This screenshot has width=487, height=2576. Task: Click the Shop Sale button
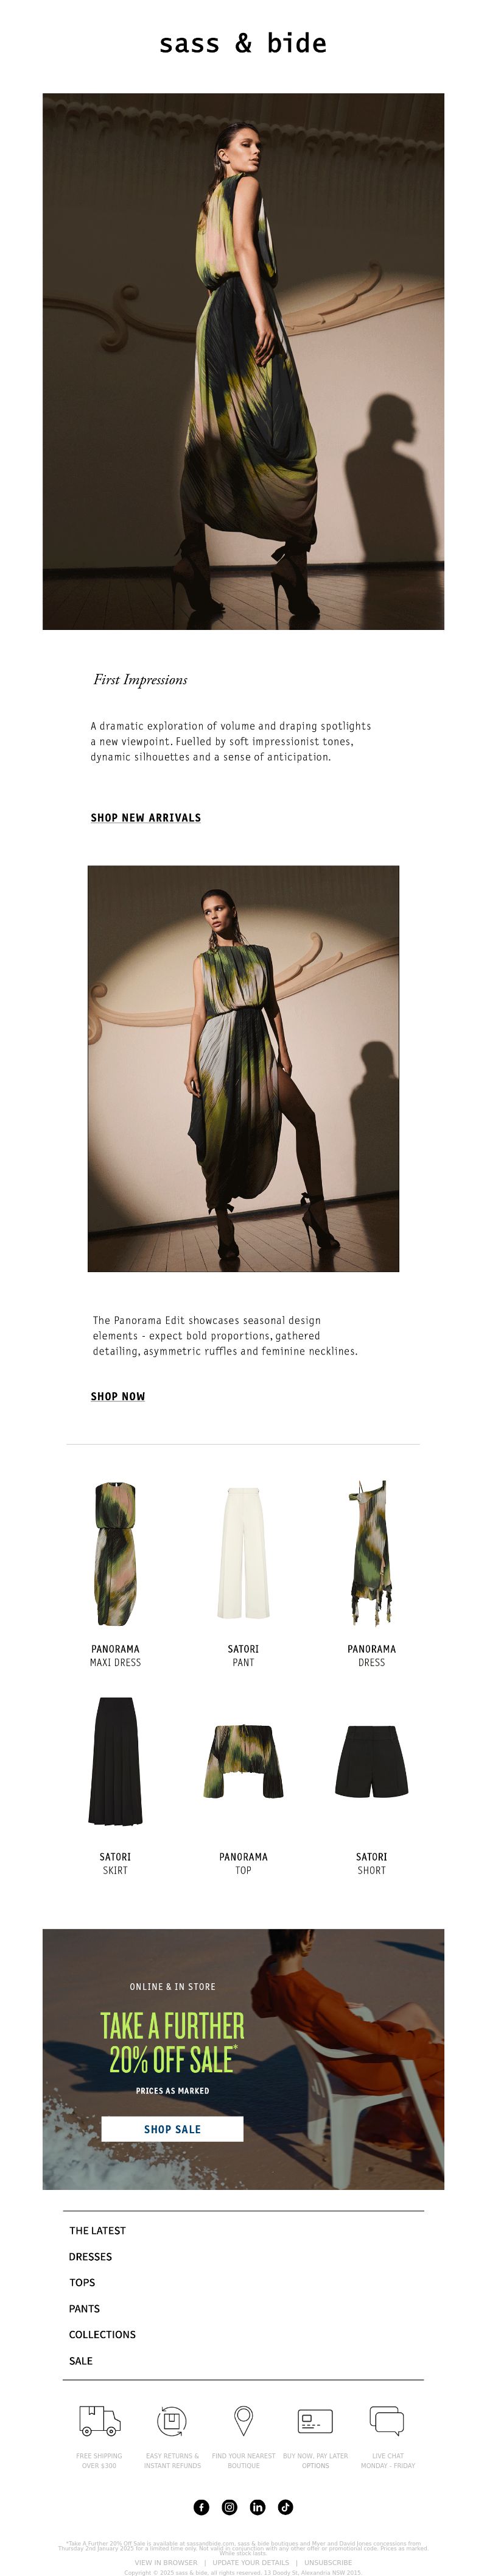173,2129
